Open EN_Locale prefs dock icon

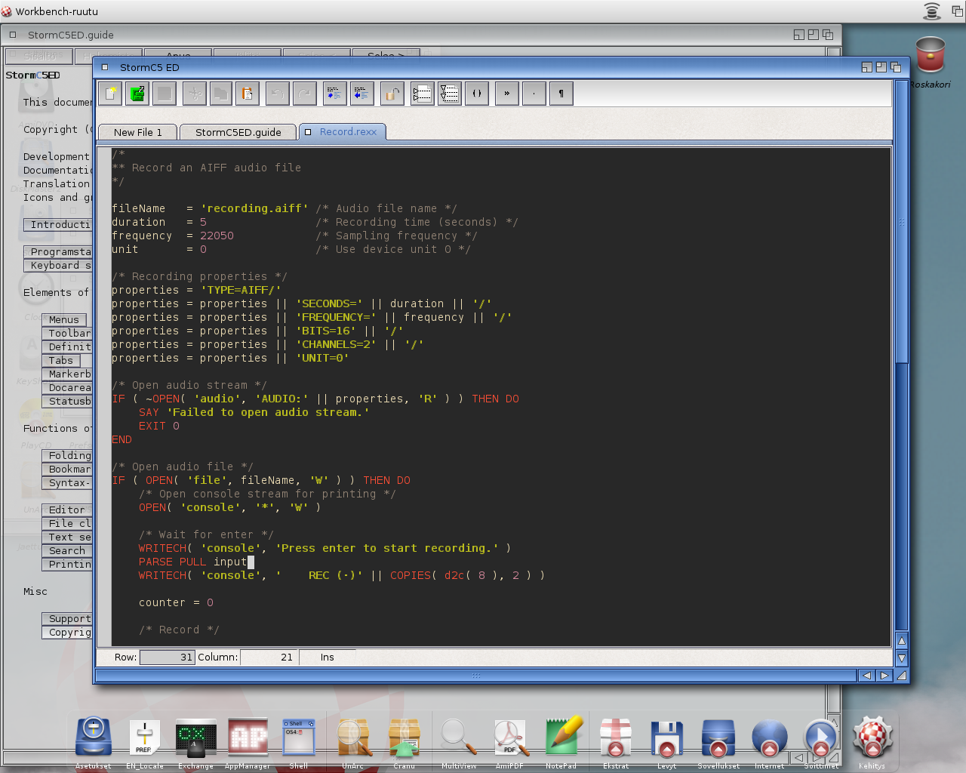point(144,738)
